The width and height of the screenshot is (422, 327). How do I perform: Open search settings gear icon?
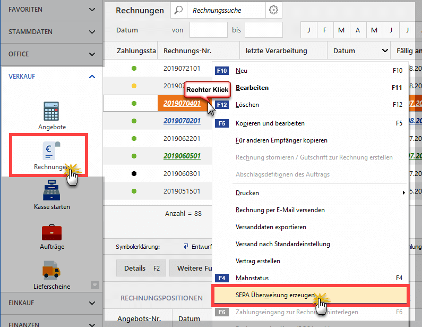[x=273, y=10]
